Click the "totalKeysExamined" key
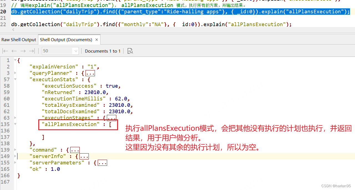Viewport: 355px width, 190px height. pyautogui.click(x=71, y=105)
